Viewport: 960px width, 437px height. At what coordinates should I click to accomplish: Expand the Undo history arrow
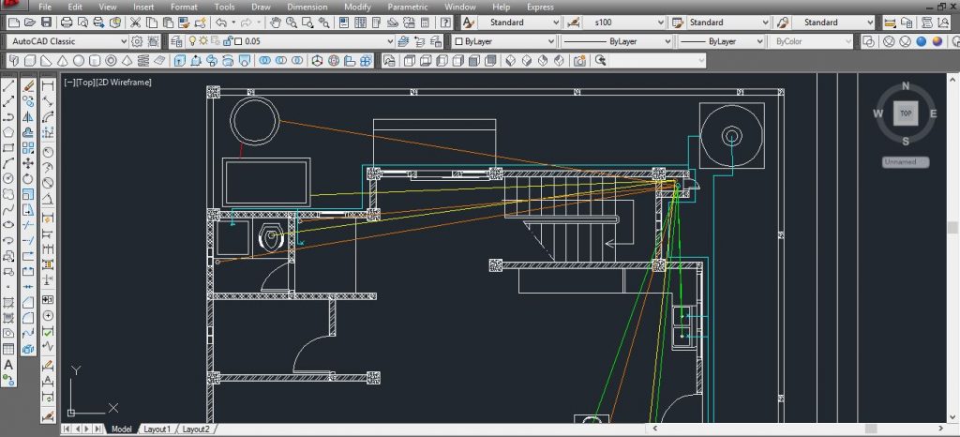[233, 23]
